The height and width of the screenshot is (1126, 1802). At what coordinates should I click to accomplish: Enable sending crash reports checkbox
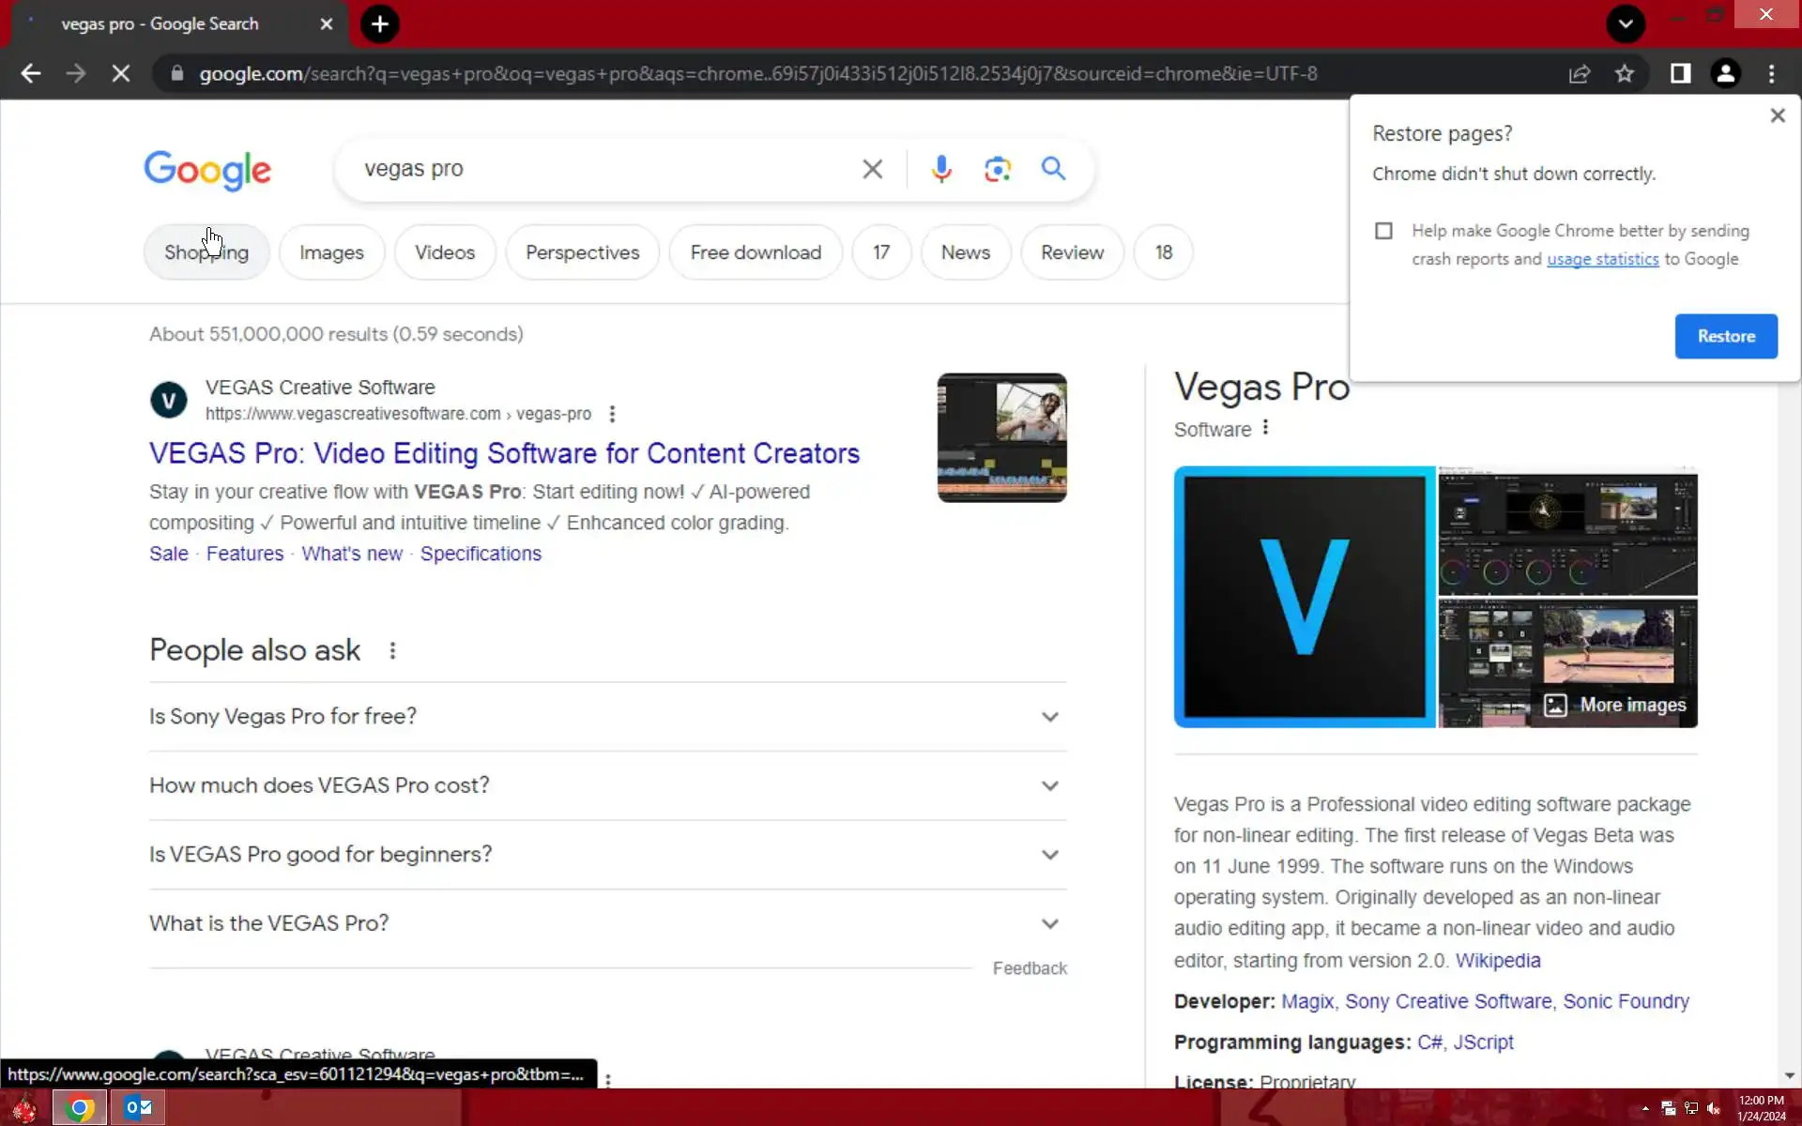click(x=1383, y=231)
